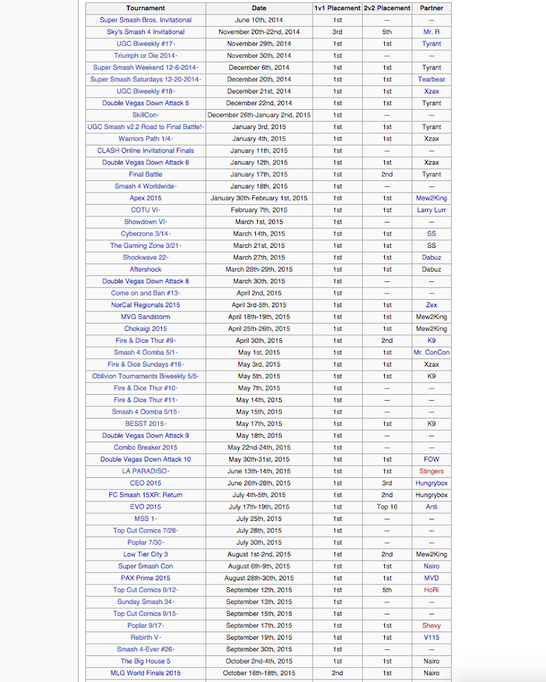Open the Tearbear partner link
The width and height of the screenshot is (546, 682).
point(431,79)
